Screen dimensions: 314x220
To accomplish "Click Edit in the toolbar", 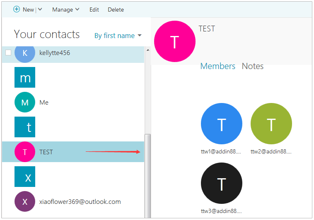I will 94,10.
